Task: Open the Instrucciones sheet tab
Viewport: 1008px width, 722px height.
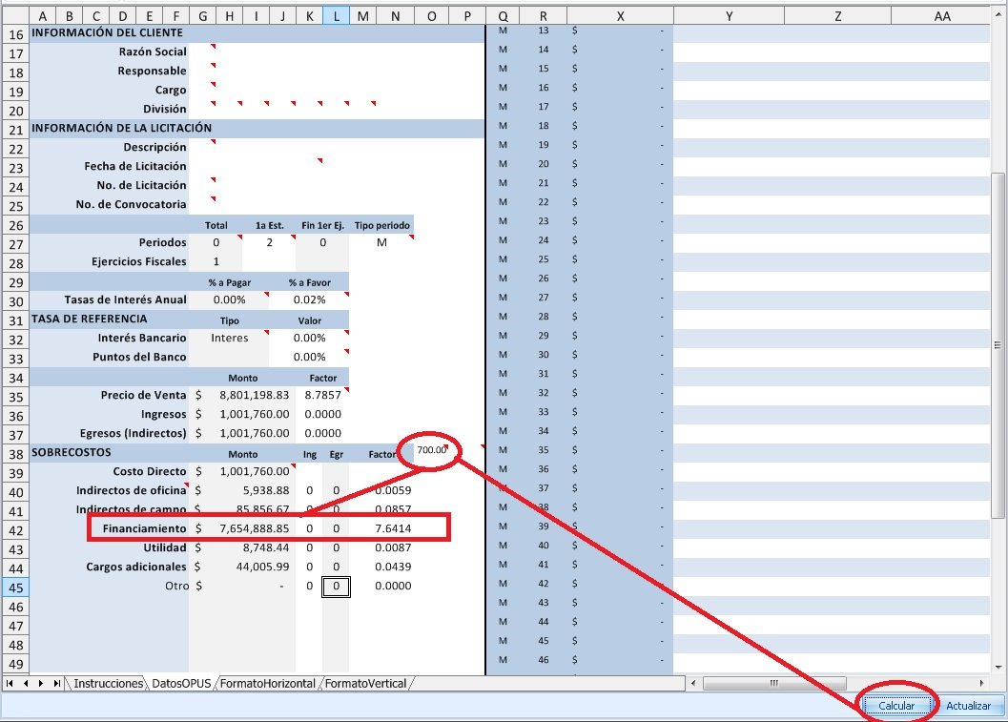Action: 108,684
